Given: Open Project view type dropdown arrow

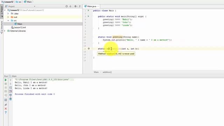Looking at the screenshot, I should 35,6.
